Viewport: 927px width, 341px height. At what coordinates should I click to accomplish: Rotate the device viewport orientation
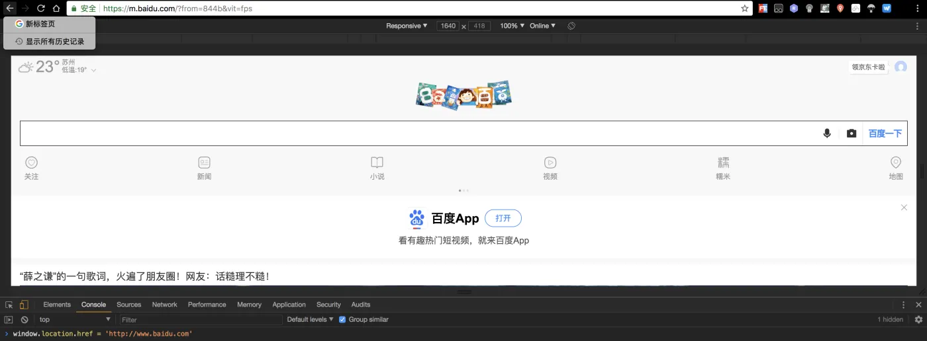571,26
